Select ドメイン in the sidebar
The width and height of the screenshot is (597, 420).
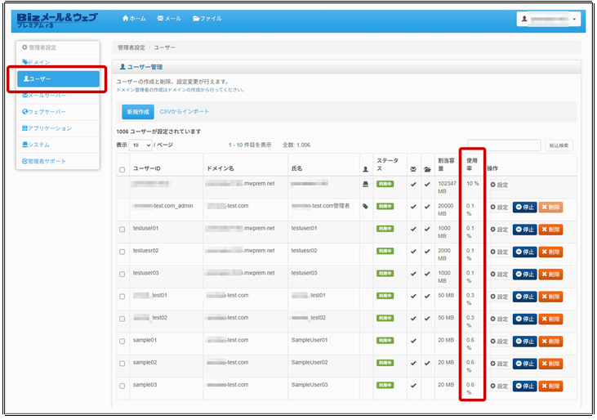tap(37, 62)
